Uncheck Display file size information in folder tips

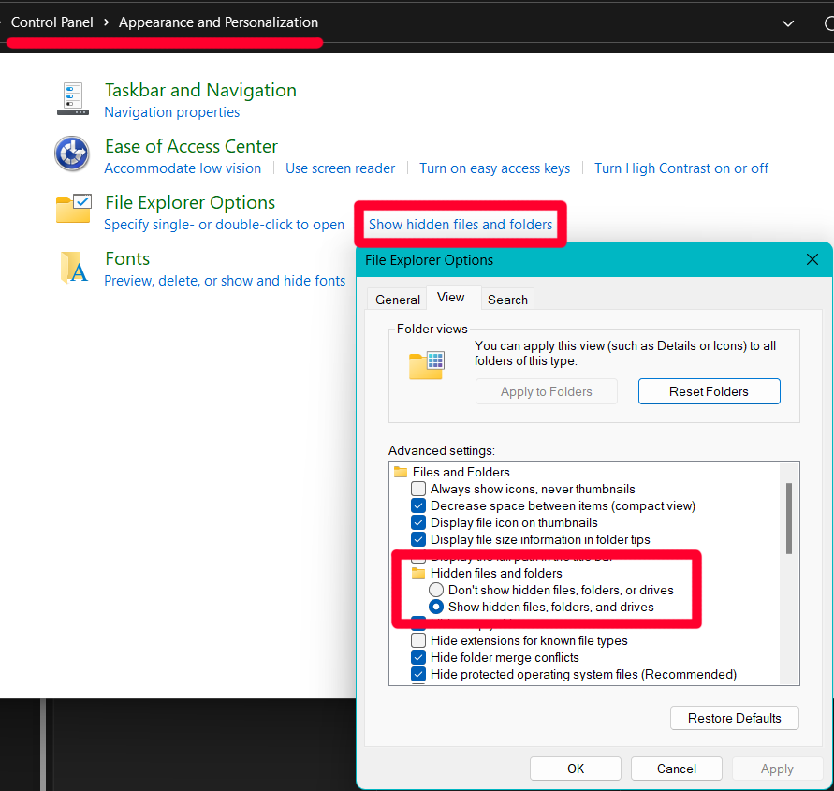pos(418,539)
